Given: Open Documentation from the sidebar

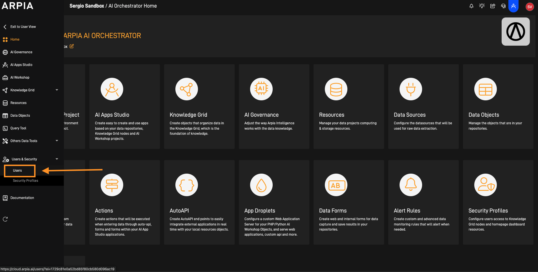Looking at the screenshot, I should point(22,198).
